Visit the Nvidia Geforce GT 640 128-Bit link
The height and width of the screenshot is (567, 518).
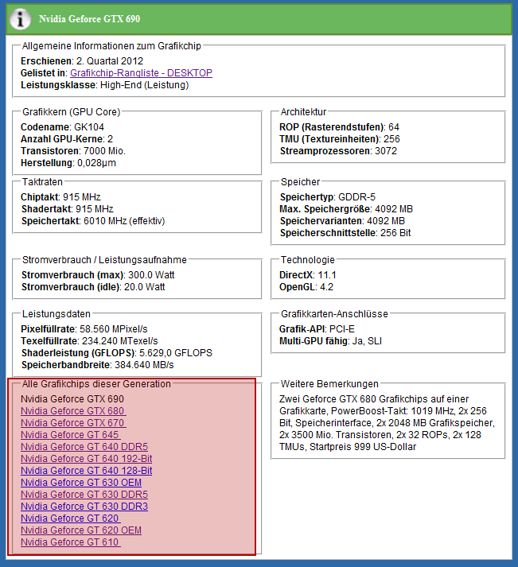coord(87,471)
